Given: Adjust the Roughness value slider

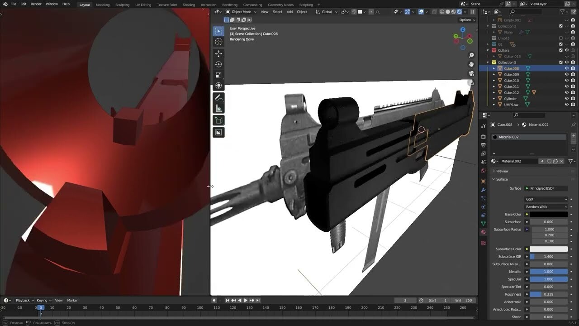Looking at the screenshot, I should point(549,294).
